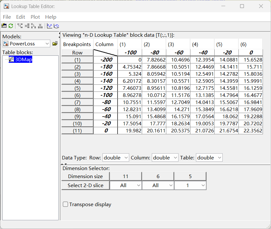
Task: Click the insert row toolbar icon
Action: [x=20, y=26]
